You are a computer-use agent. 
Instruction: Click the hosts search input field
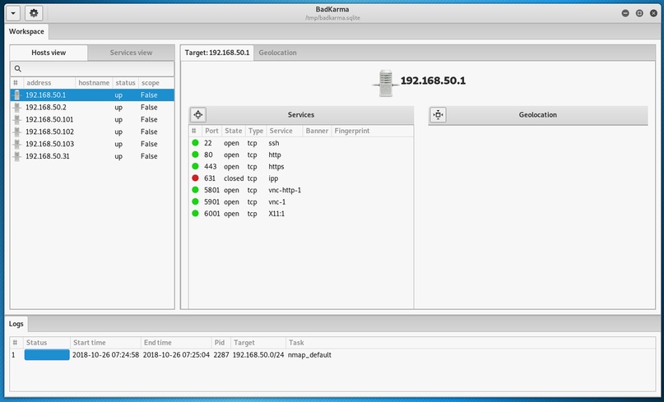97,69
